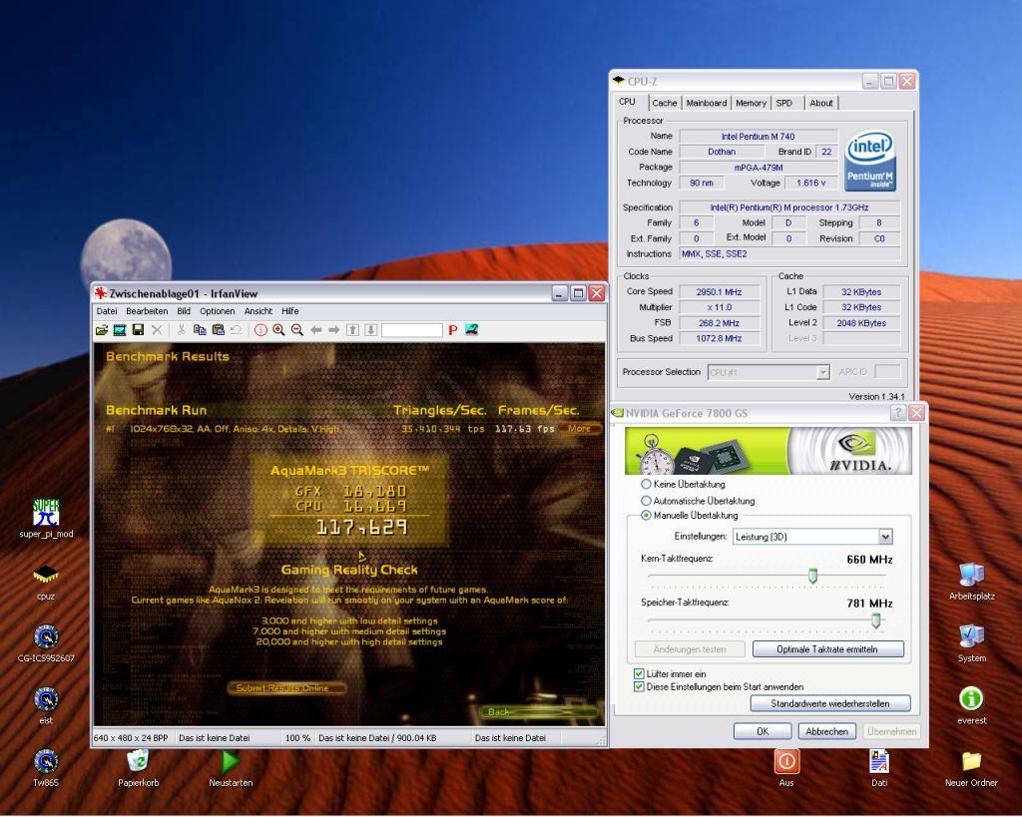Click the More button beside 117.63 fps
Image resolution: width=1022 pixels, height=817 pixels.
(x=579, y=429)
